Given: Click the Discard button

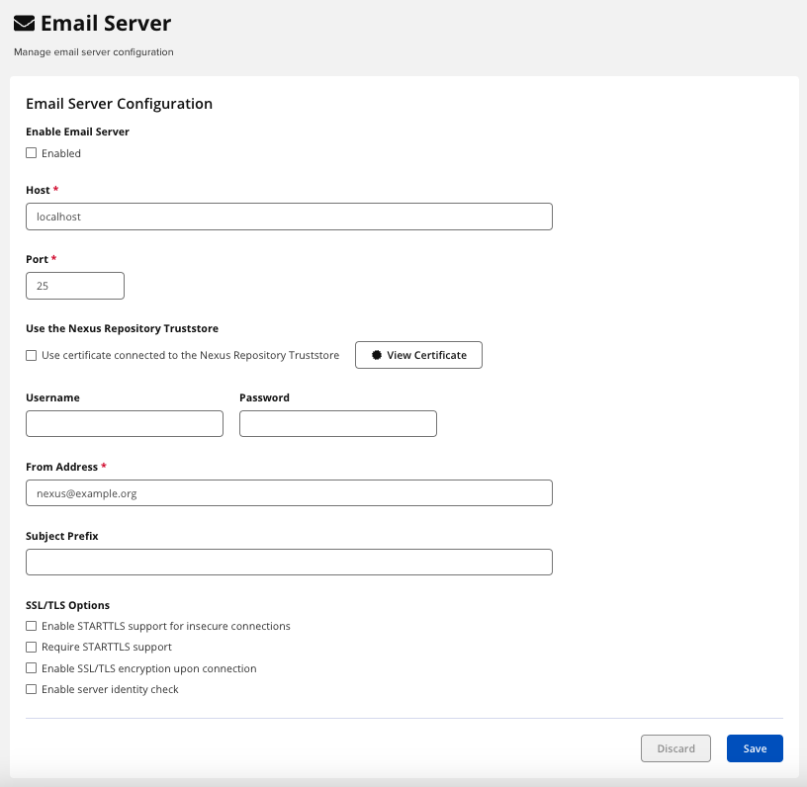Looking at the screenshot, I should click(675, 748).
